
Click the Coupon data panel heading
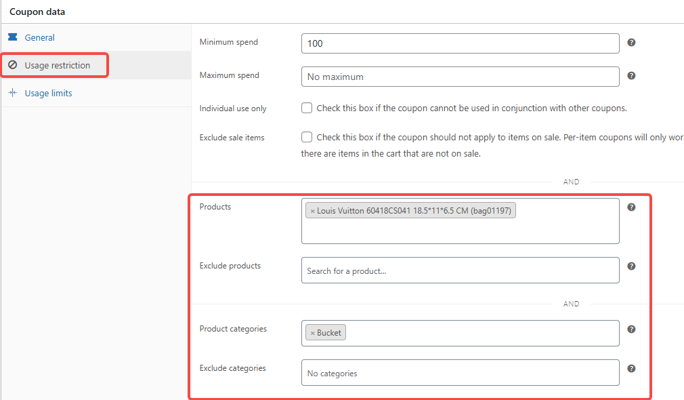tap(37, 12)
